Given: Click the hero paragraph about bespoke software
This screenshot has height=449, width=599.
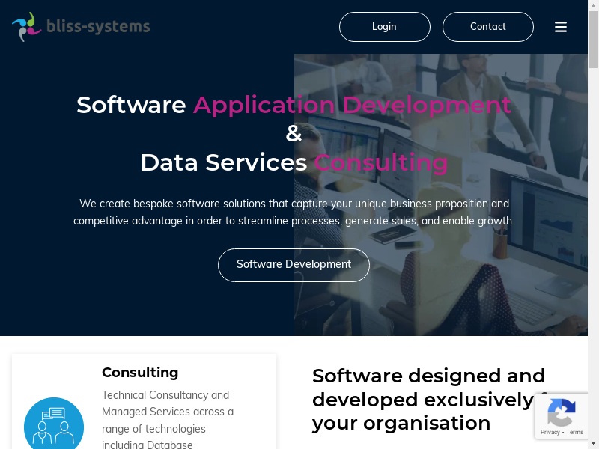Looking at the screenshot, I should click(294, 213).
